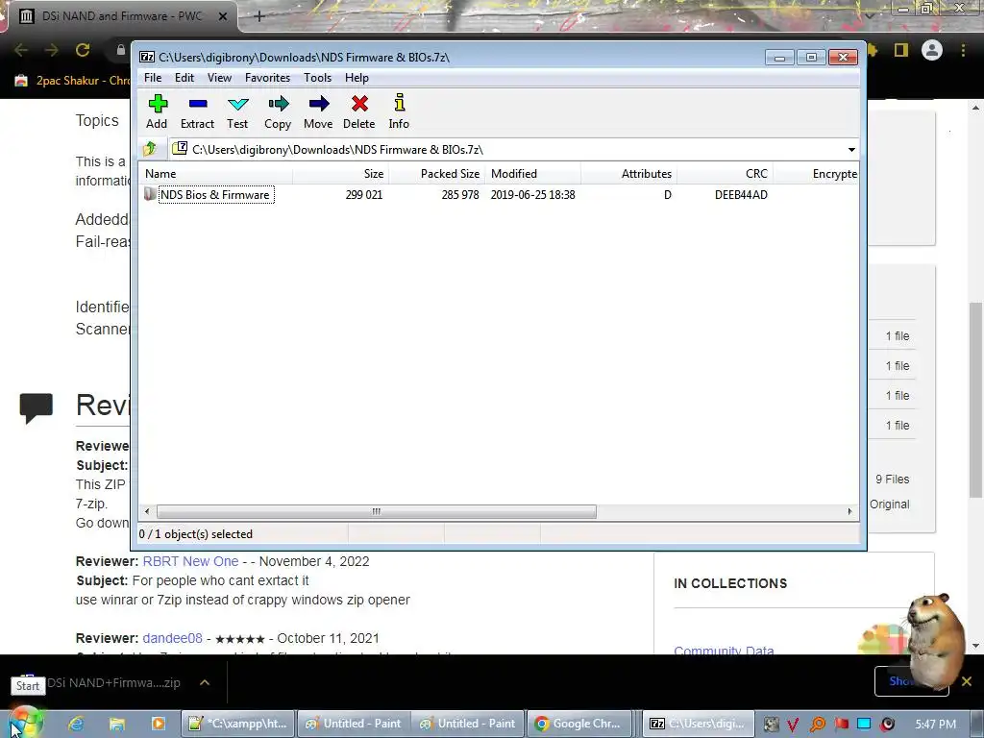Open Chrome three-dot menu

point(963,50)
